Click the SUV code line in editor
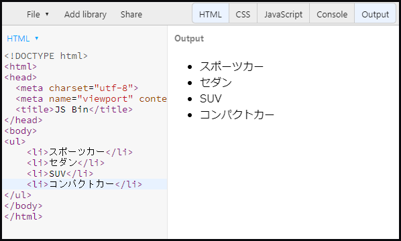The height and width of the screenshot is (241, 401). click(60, 173)
